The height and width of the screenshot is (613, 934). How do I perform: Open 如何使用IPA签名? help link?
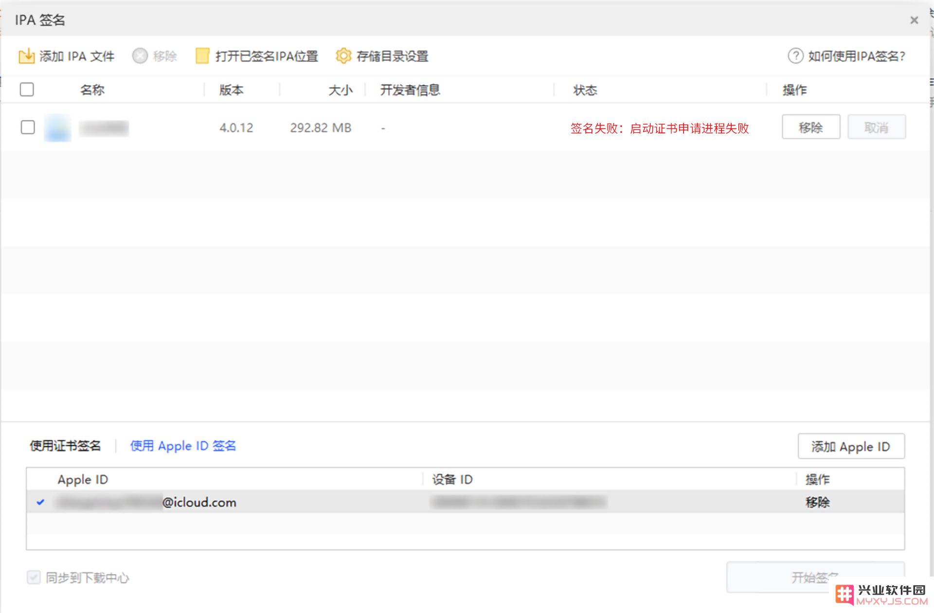[x=857, y=56]
